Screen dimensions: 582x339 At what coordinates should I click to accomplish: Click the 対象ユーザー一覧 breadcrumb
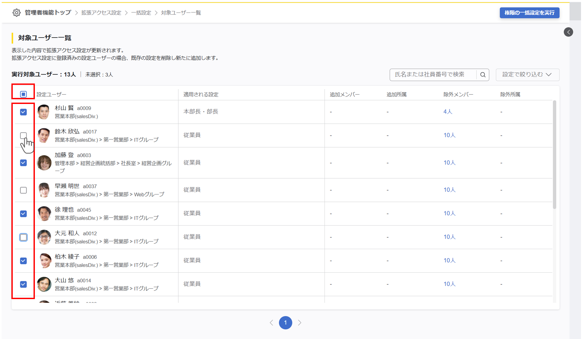tap(181, 13)
